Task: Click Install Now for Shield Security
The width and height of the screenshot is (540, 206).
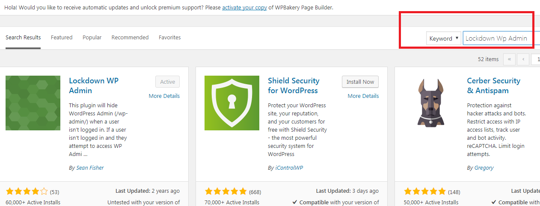Action: [x=360, y=82]
